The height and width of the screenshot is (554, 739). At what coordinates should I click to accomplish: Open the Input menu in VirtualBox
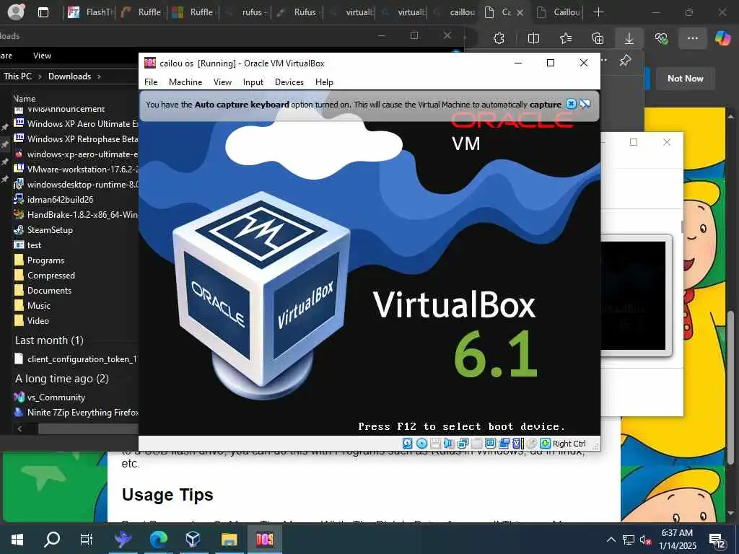tap(253, 82)
